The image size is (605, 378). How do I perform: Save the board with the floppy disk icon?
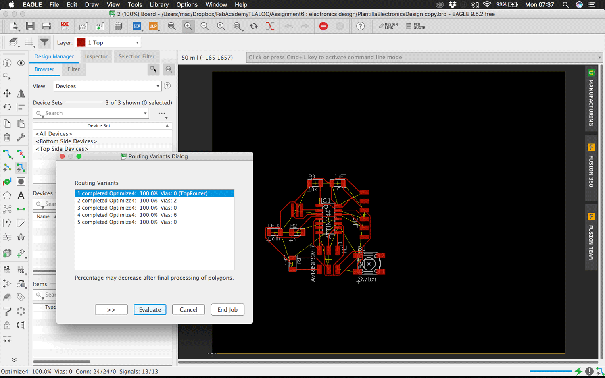(30, 27)
